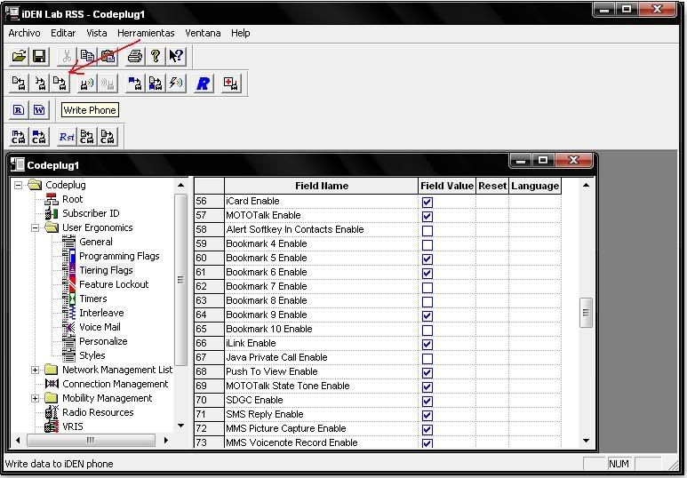Click tree panel scroll up arrow

(x=180, y=186)
